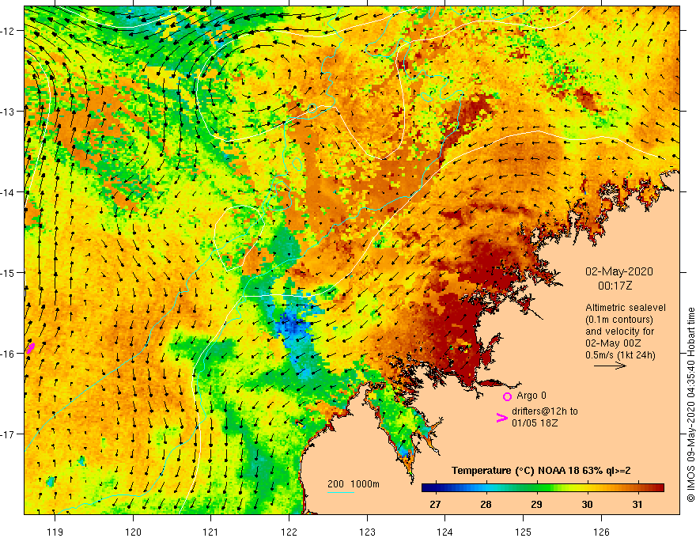Image resolution: width=696 pixels, height=538 pixels.
Task: Click the "0.5m/s (1kt 24h)" scale label
Action: (620, 355)
